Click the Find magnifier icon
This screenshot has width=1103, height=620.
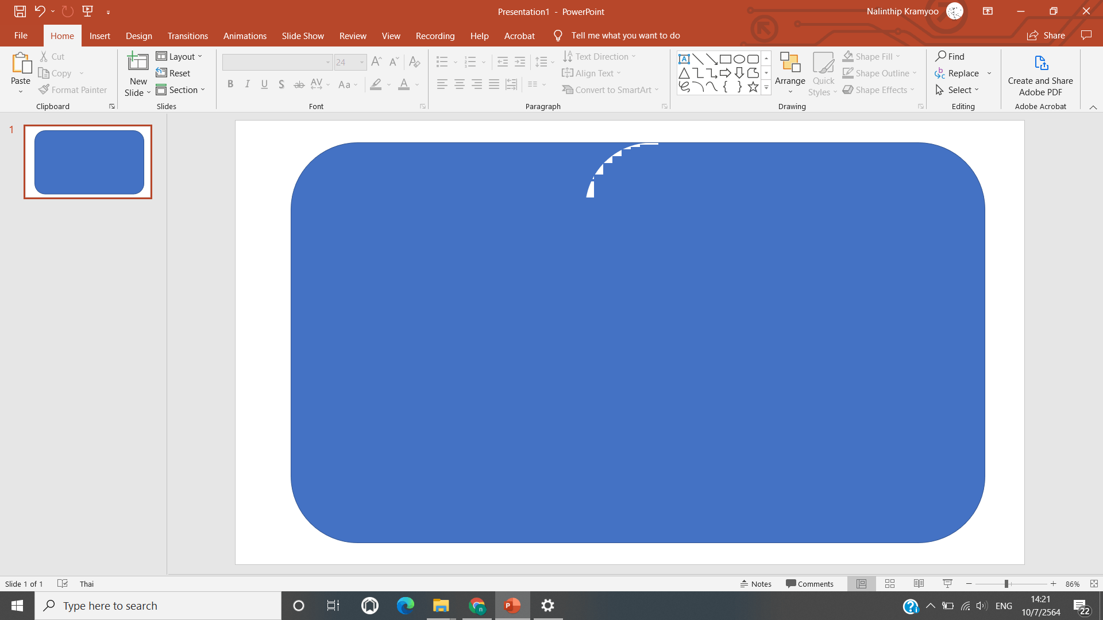941,56
